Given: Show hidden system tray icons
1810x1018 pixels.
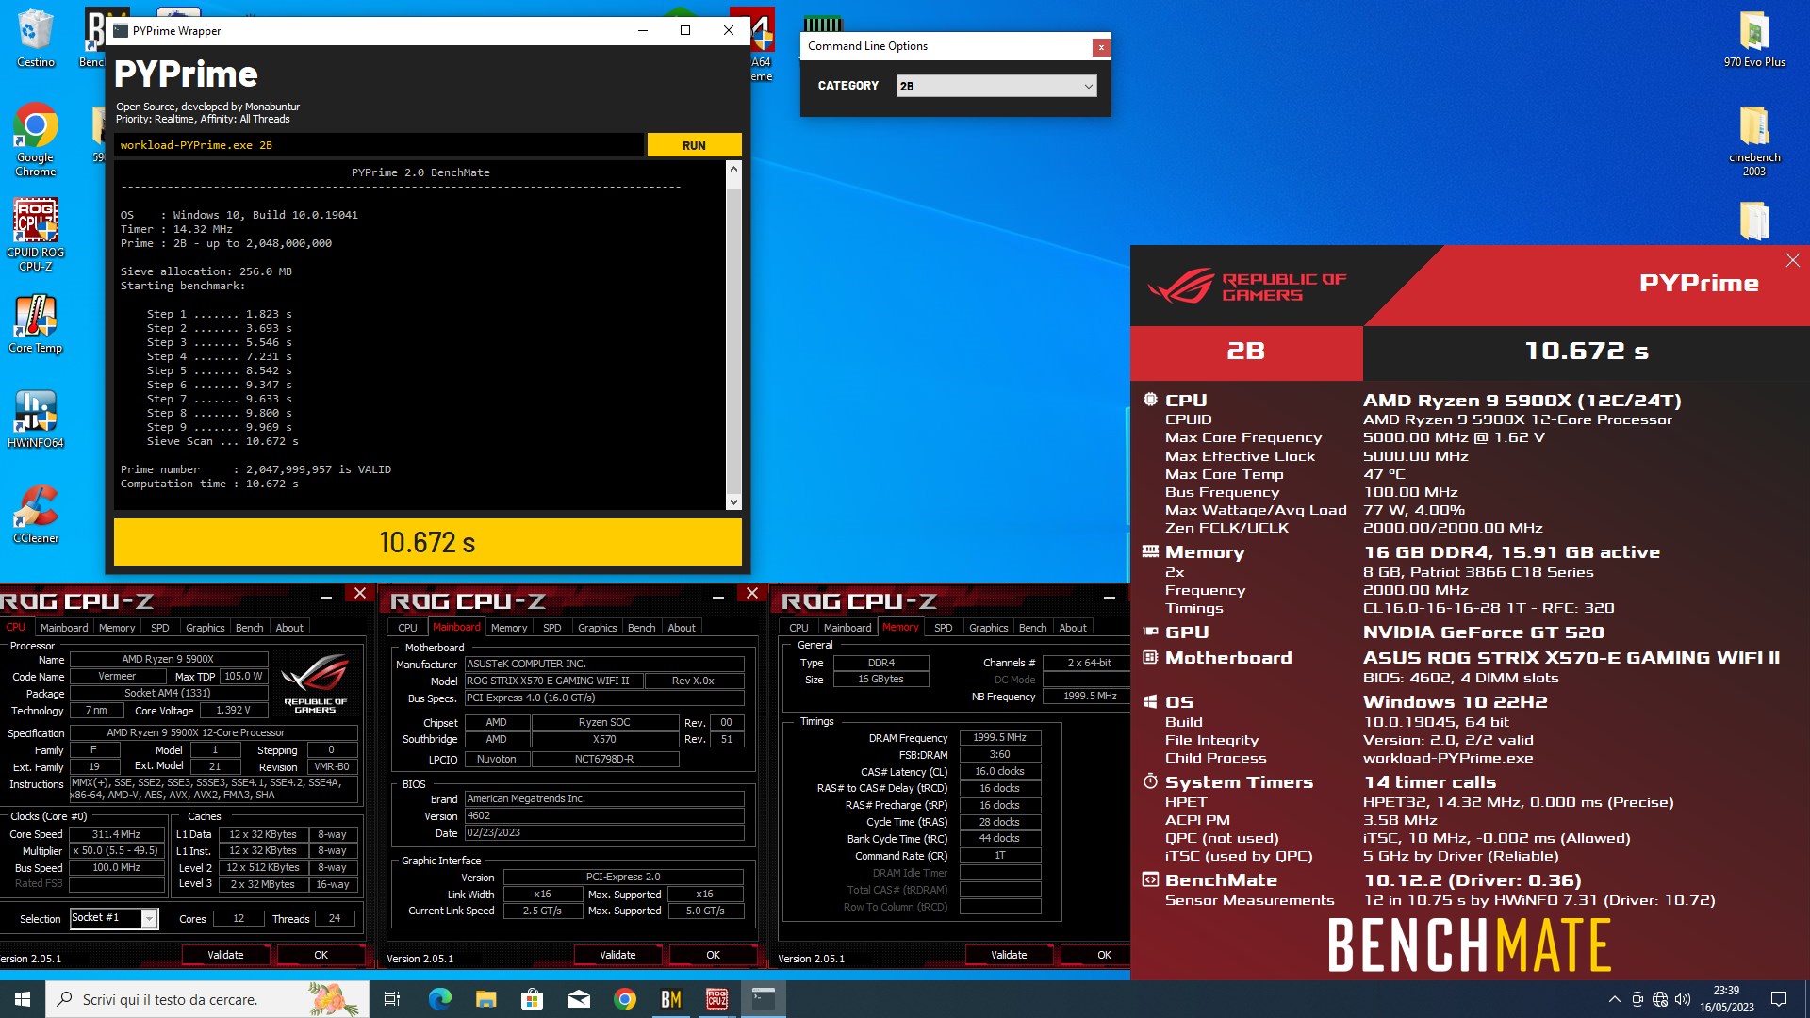Looking at the screenshot, I should [1614, 999].
